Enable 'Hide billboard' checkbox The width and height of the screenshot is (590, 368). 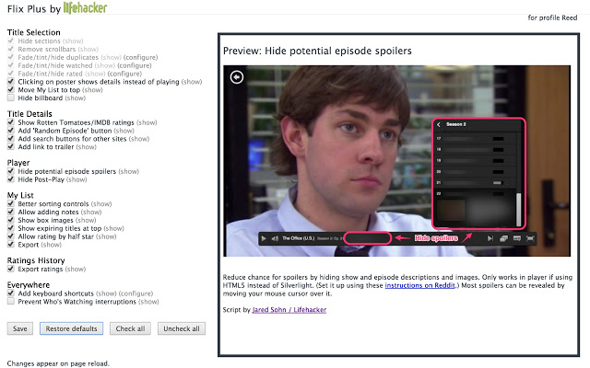click(10, 98)
